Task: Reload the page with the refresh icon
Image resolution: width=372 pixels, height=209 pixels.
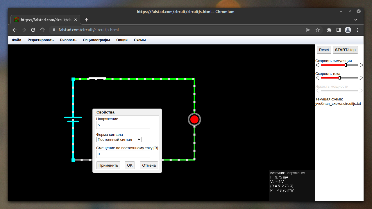Action: coord(33,30)
